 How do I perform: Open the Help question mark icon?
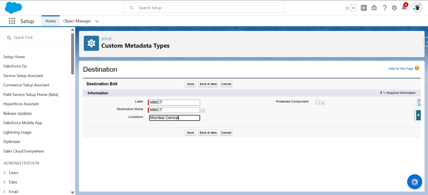[x=385, y=8]
